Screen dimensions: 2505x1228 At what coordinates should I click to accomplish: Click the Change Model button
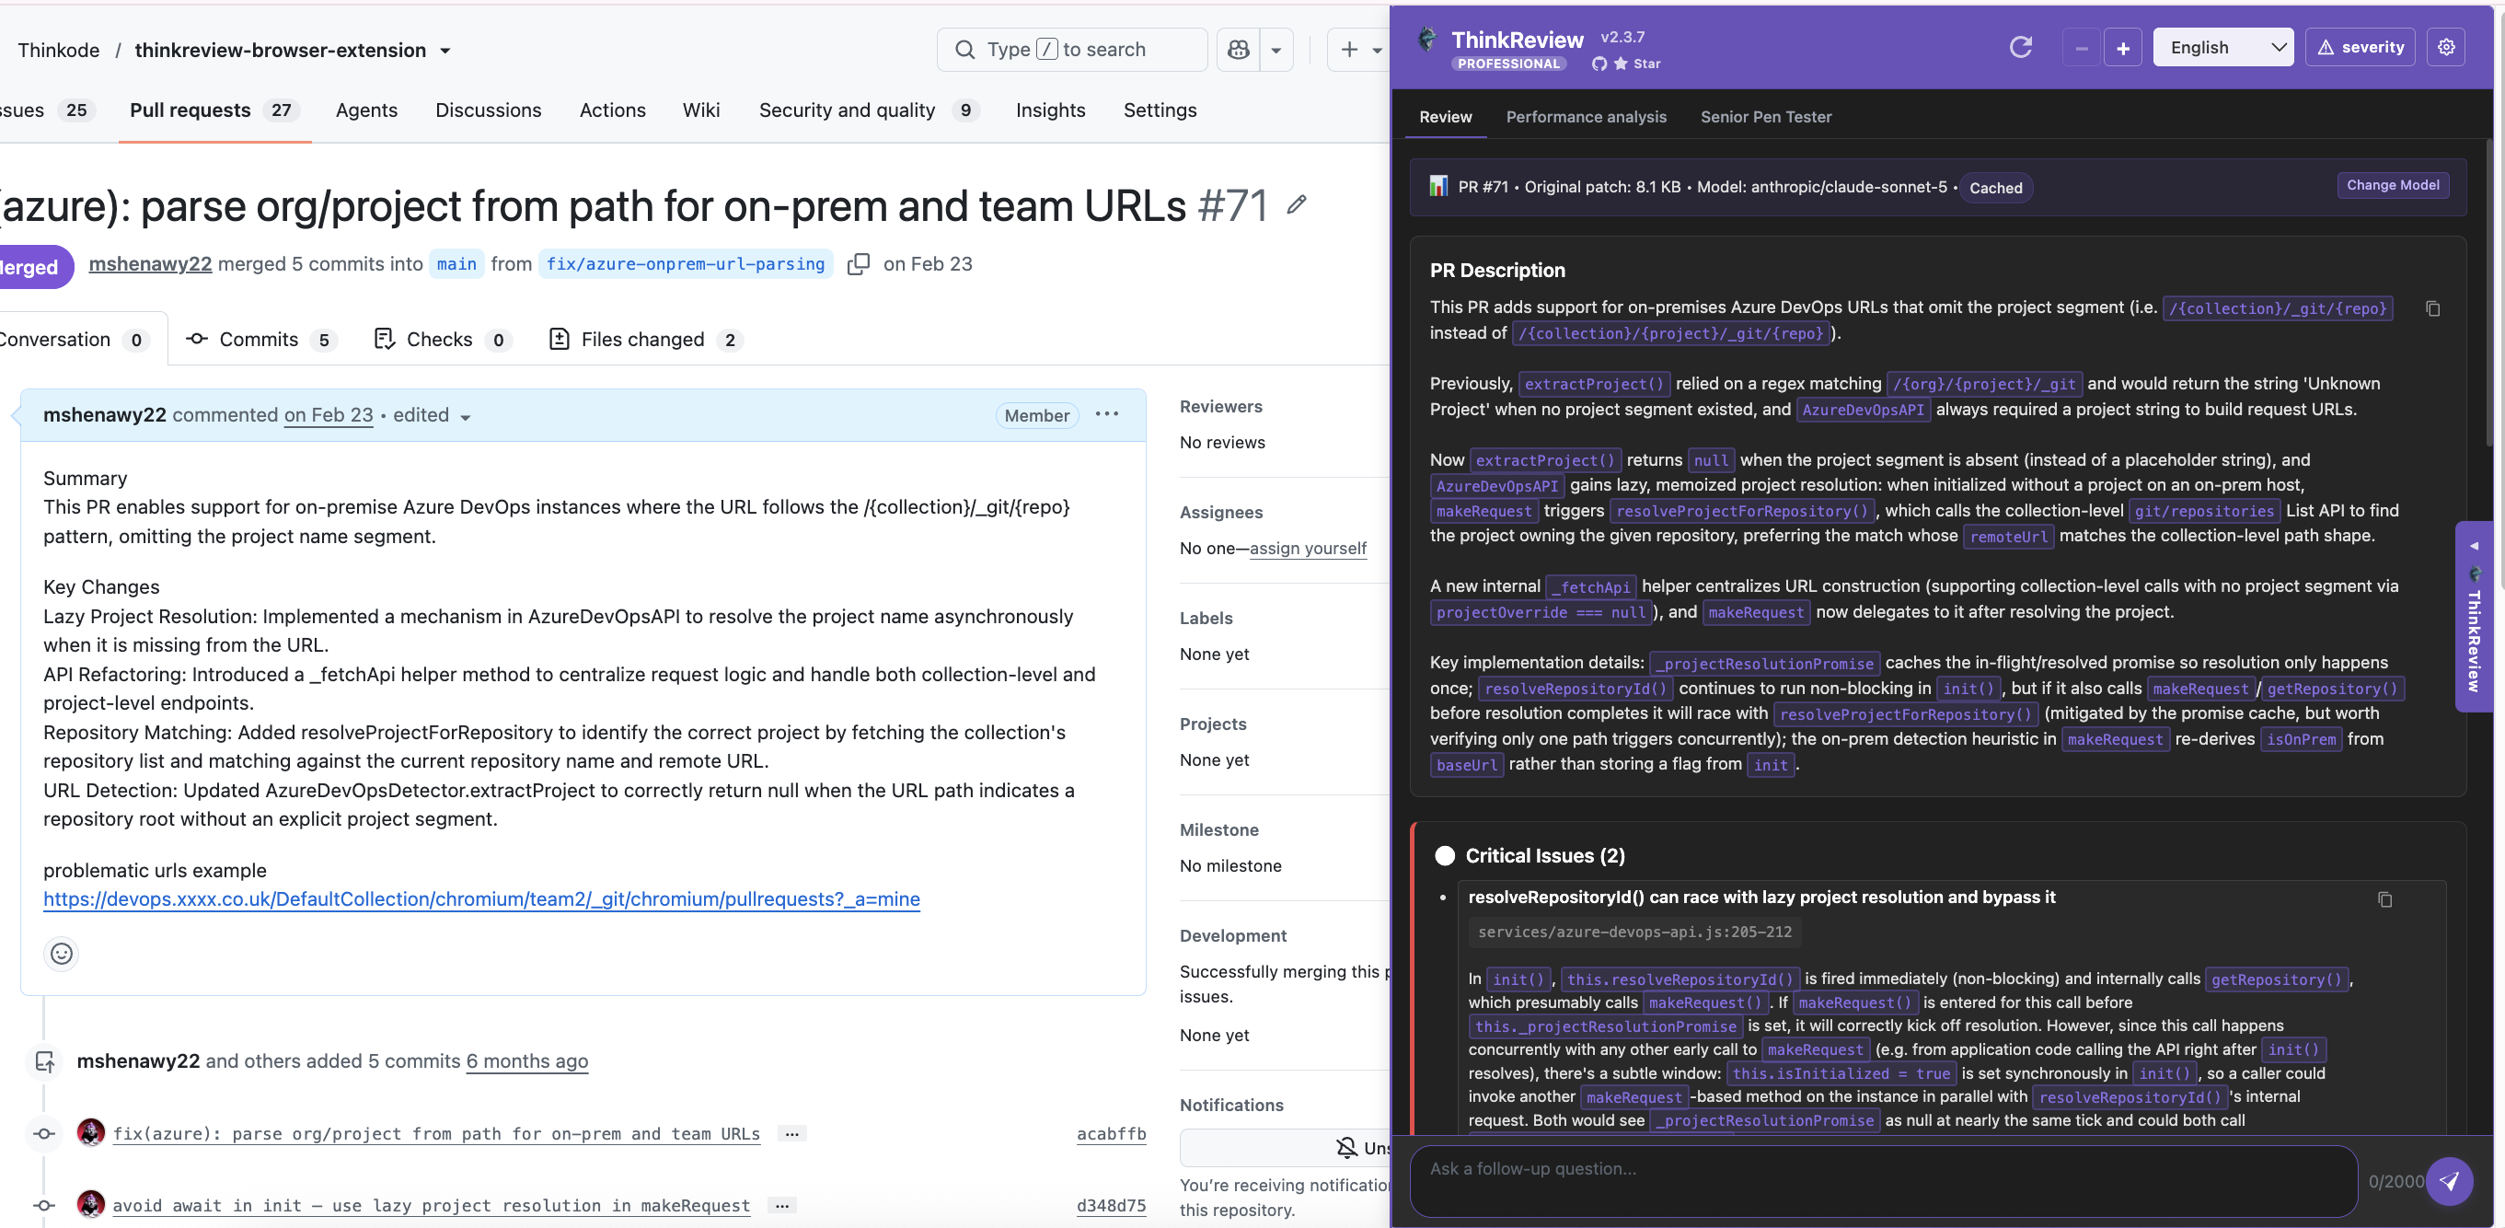coord(2392,185)
